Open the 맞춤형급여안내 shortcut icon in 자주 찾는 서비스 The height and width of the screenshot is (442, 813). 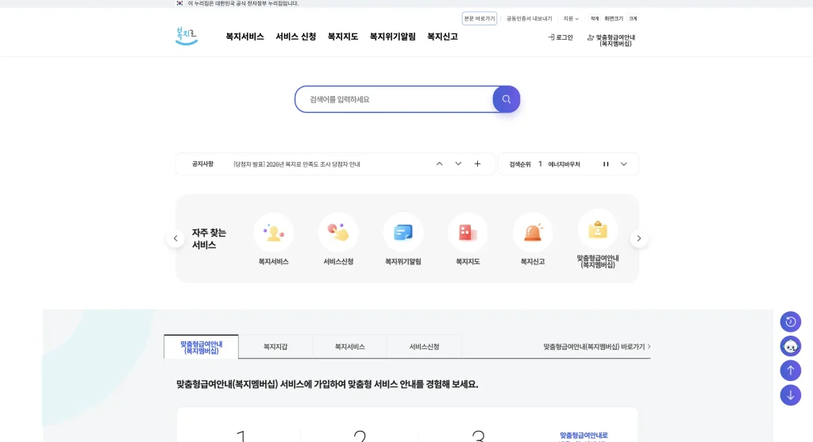597,229
